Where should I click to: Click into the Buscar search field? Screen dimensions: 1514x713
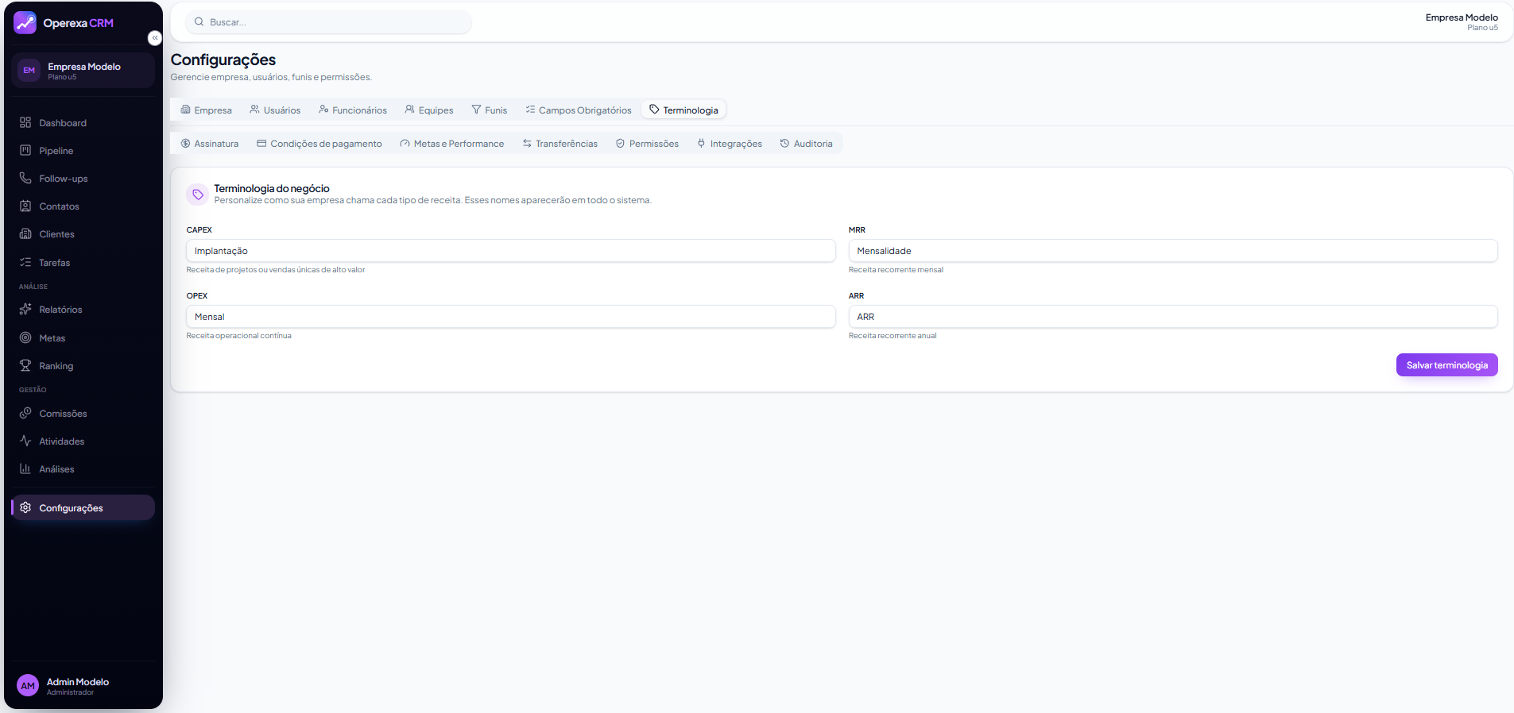328,22
